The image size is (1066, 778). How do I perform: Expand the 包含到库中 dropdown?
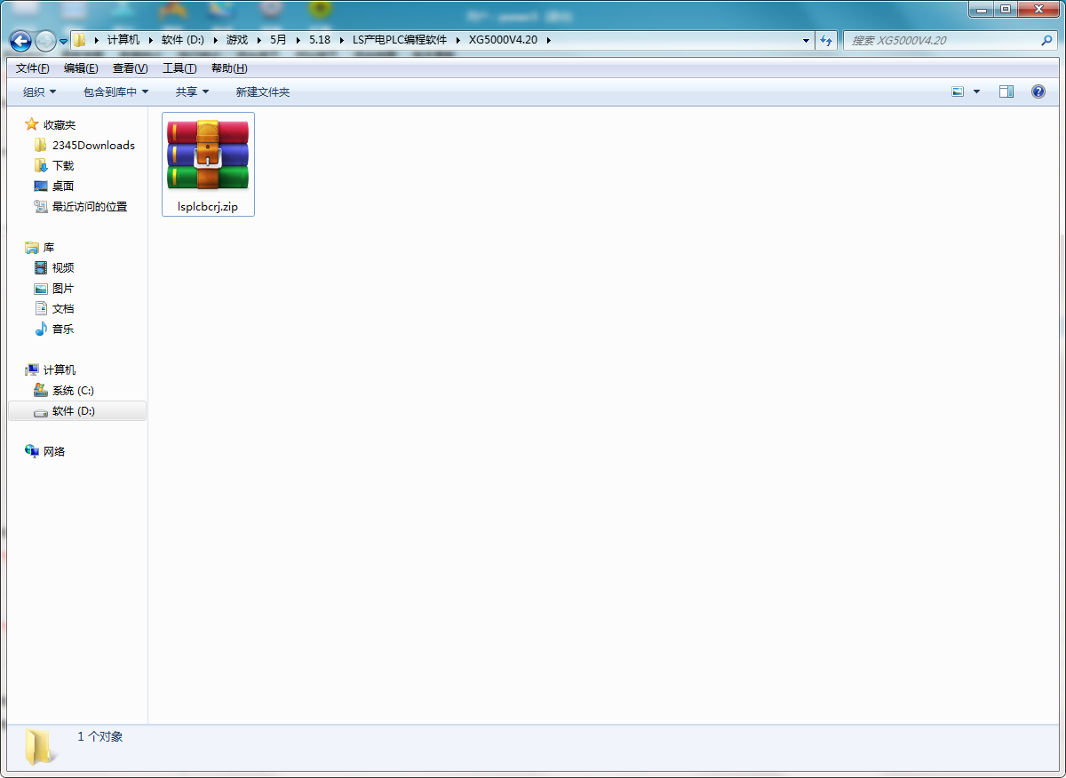(x=115, y=91)
